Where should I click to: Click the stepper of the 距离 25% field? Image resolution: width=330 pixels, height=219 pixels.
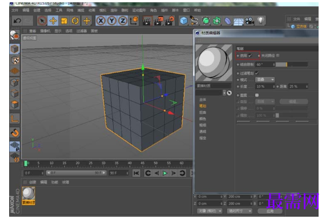[307, 87]
